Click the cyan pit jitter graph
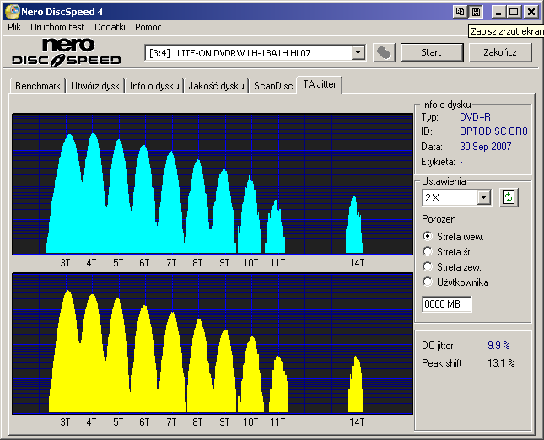The image size is (544, 440). tap(213, 184)
